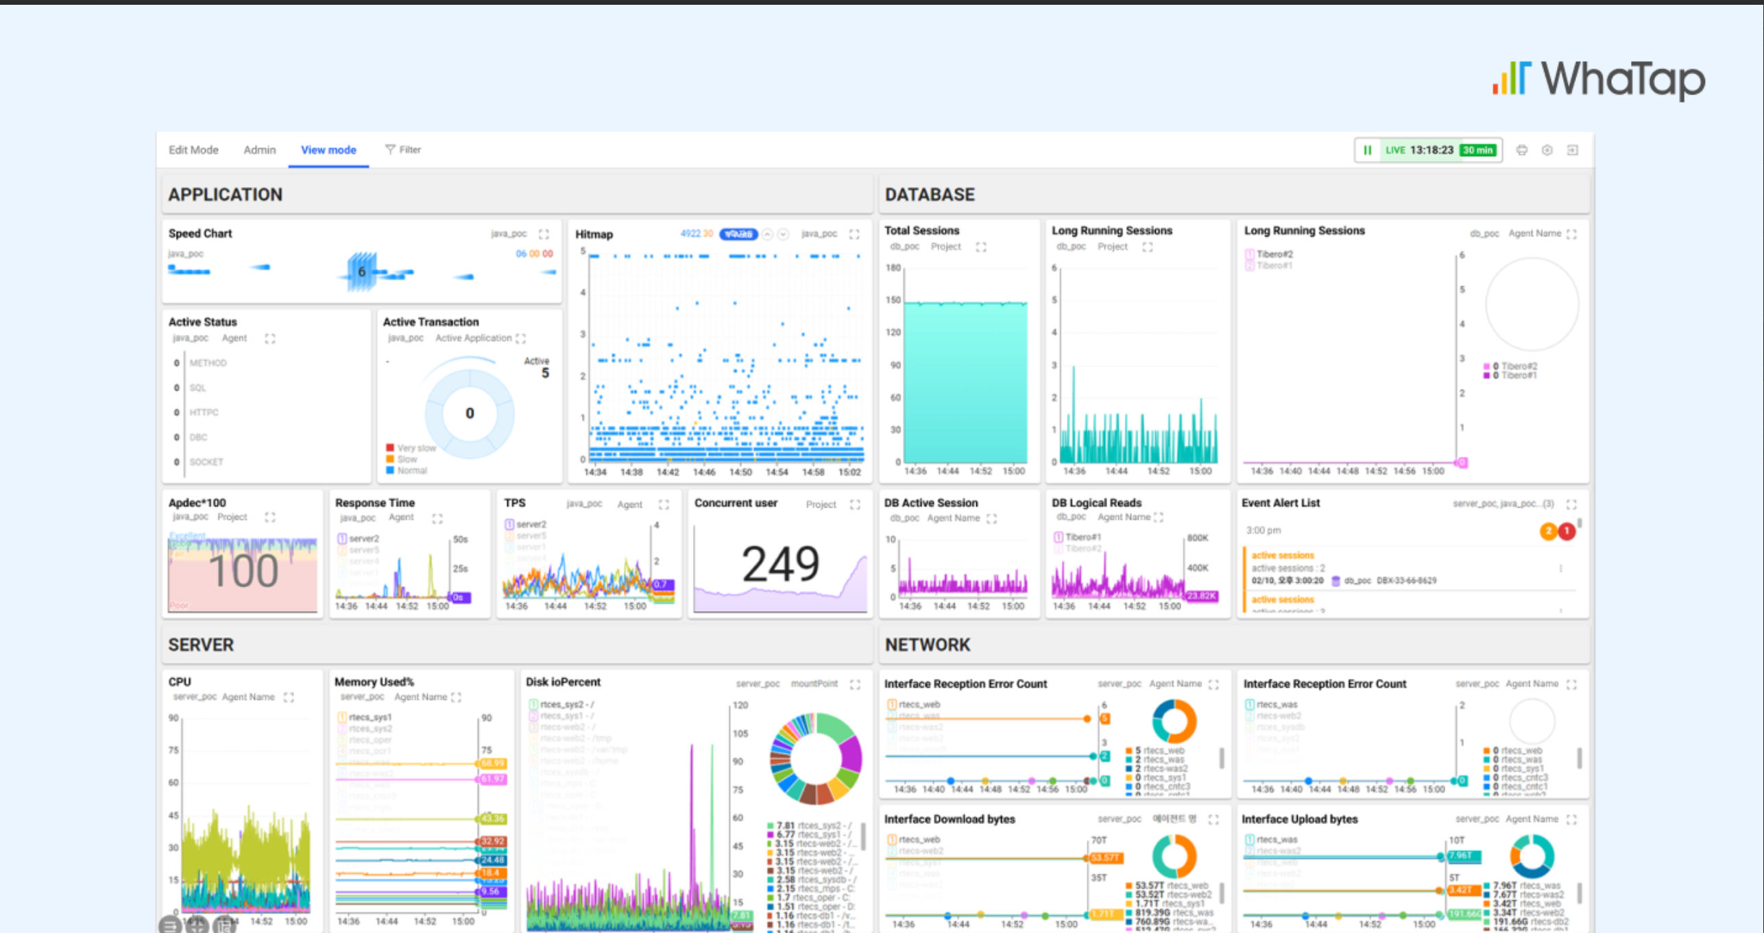Maximize the TPS chart widget
Viewport: 1764px width, 933px height.
664,505
